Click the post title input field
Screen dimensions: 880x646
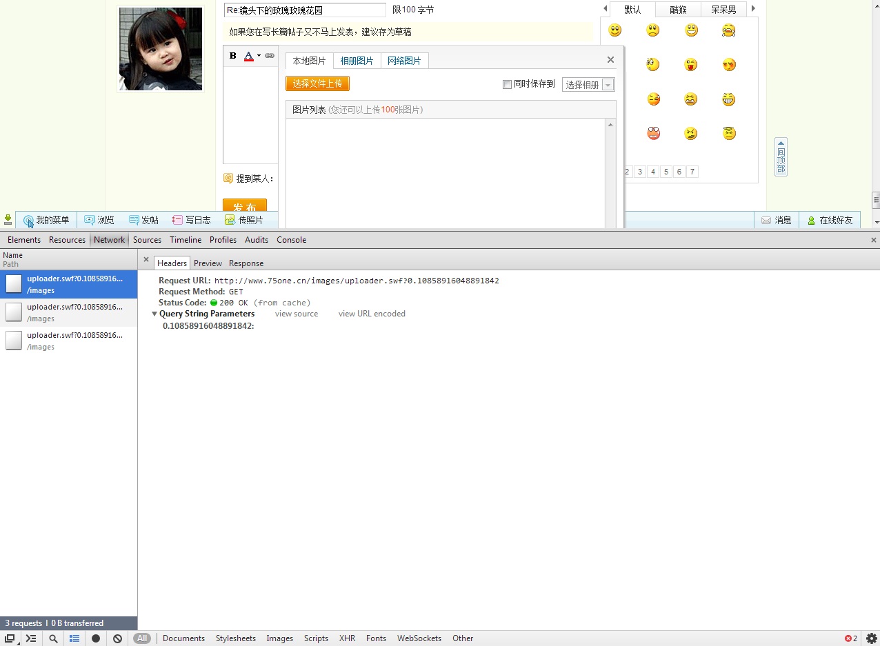[x=305, y=10]
